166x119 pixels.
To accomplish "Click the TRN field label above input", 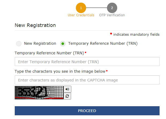I will (x=49, y=53).
